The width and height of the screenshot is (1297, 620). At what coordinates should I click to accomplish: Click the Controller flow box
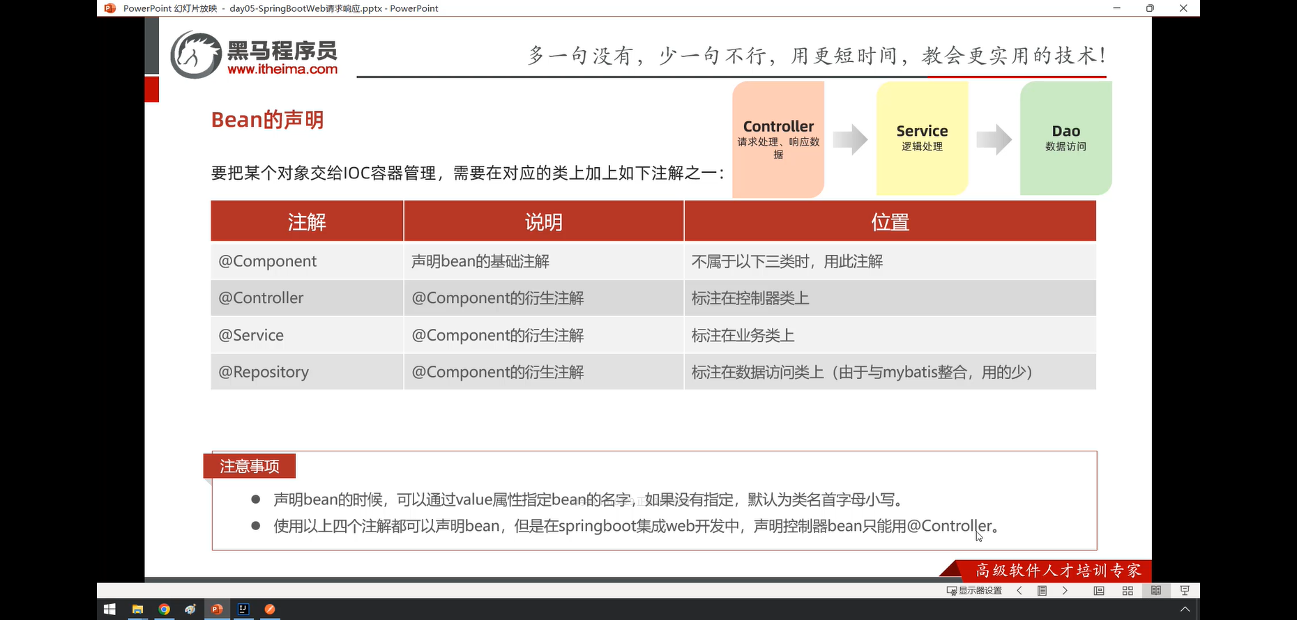[778, 139]
